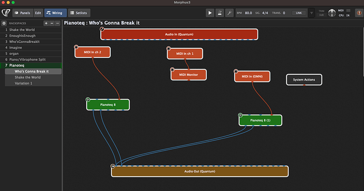Select the Pianoteq 8 plugin block

[x=108, y=105]
